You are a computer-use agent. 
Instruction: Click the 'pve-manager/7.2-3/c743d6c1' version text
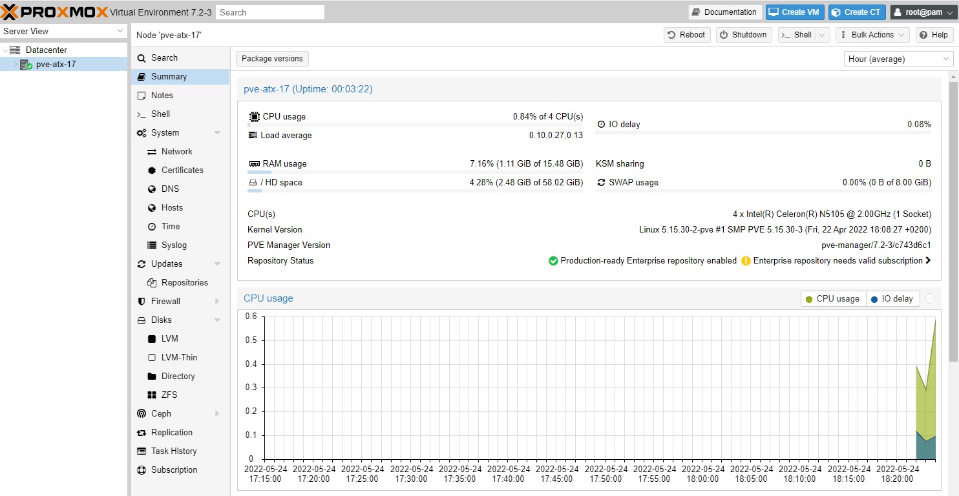pyautogui.click(x=876, y=245)
